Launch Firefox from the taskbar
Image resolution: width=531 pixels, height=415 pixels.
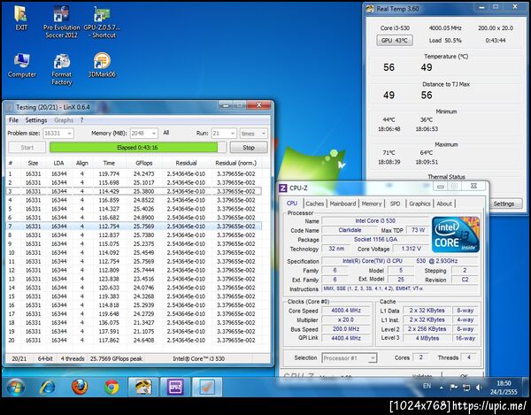[80, 388]
